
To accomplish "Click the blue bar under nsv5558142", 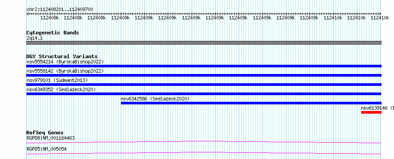I will [204, 75].
